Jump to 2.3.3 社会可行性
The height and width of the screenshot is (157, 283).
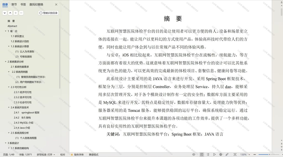point(23,102)
